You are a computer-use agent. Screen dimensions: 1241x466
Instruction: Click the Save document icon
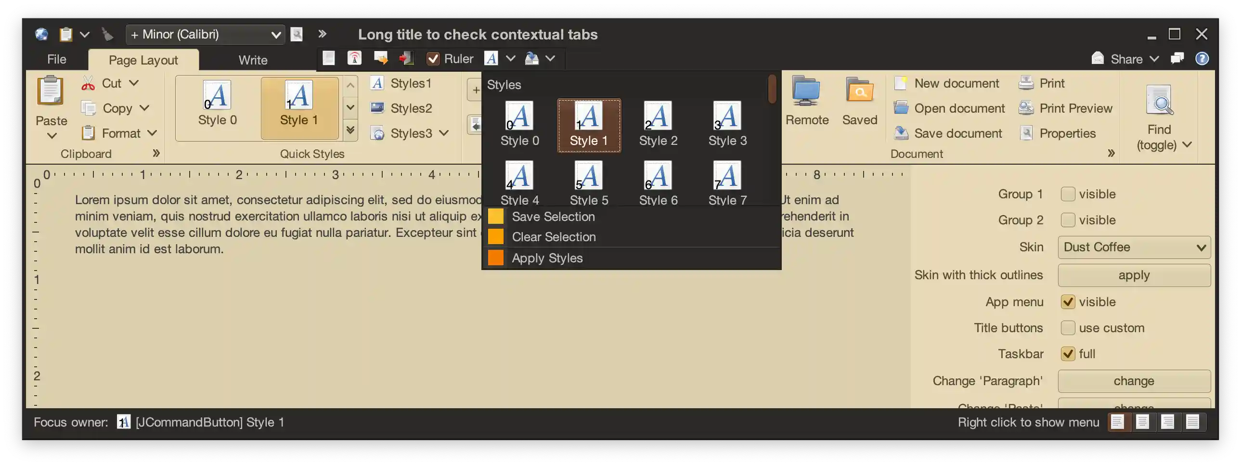click(901, 133)
